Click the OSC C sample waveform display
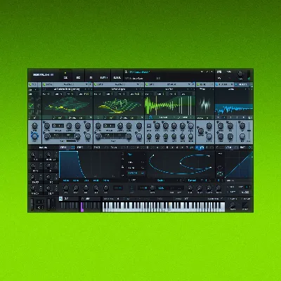 click(170, 105)
